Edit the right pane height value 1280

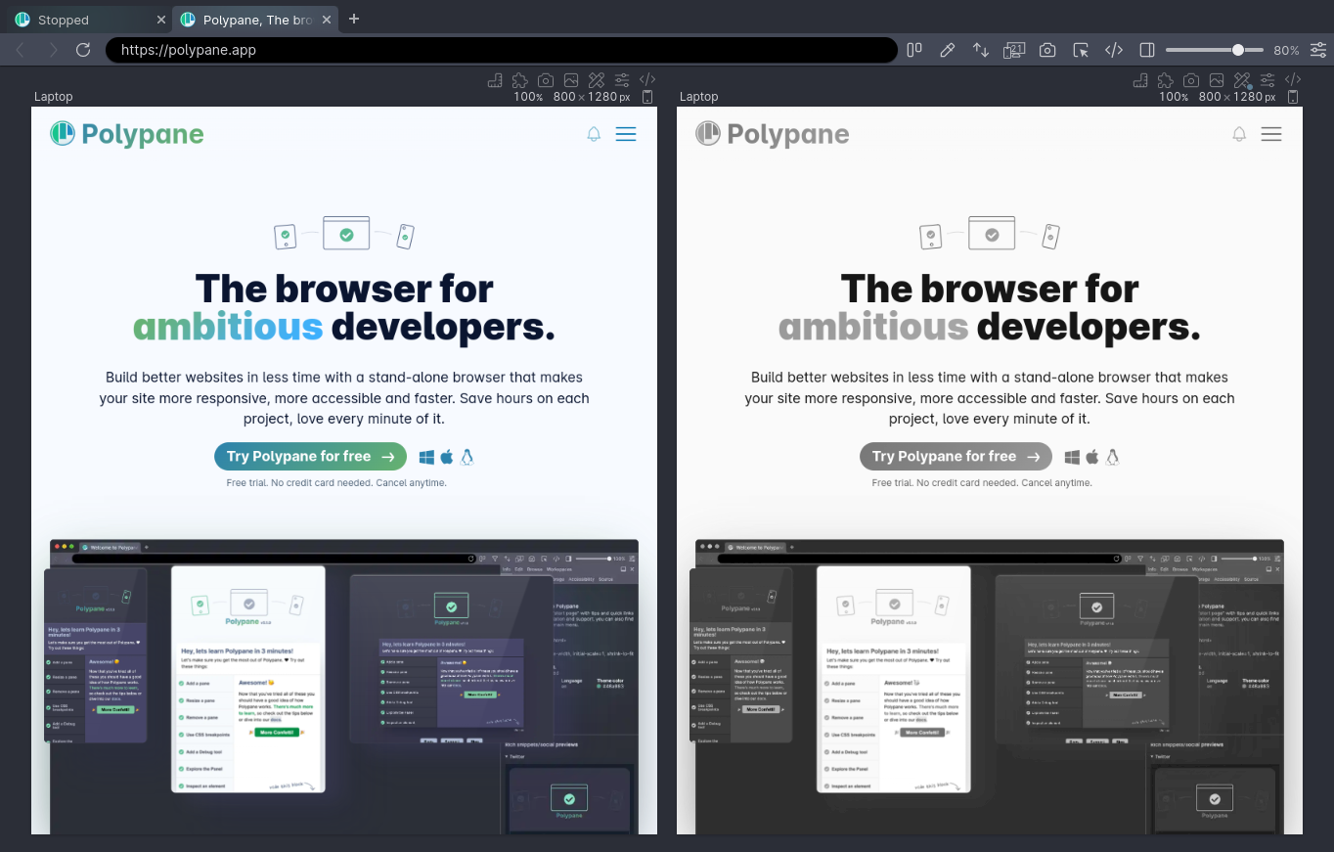click(x=1249, y=97)
